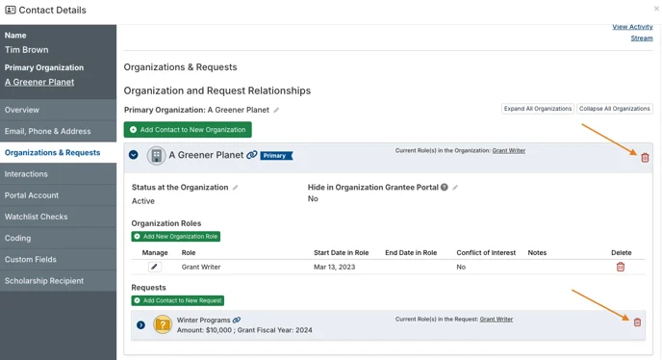Click Amount $10,000 Grant Fiscal Year text
The image size is (662, 360).
pyautogui.click(x=244, y=330)
